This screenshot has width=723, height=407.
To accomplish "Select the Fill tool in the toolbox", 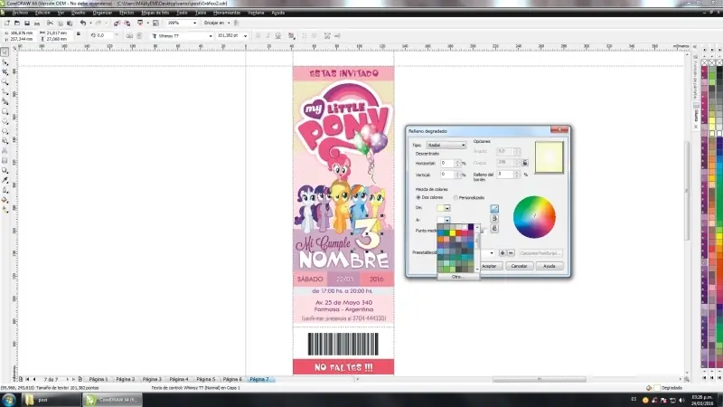I will pos(5,200).
